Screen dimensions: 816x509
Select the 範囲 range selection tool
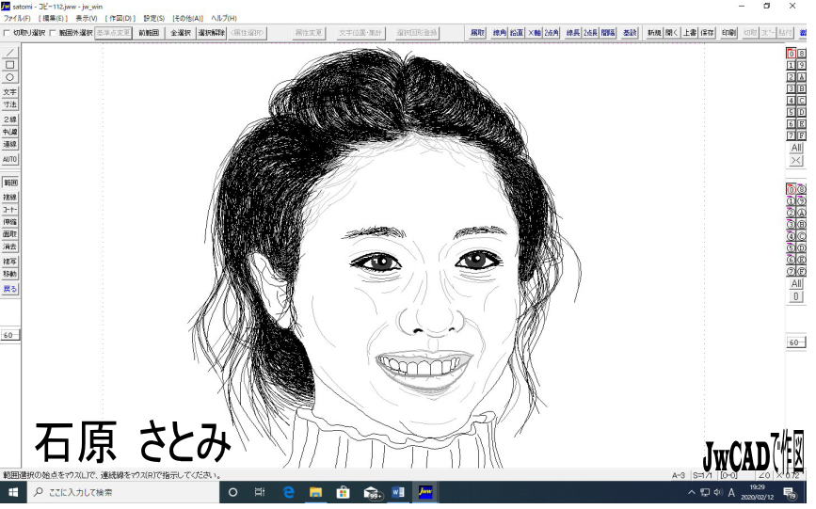(10, 183)
